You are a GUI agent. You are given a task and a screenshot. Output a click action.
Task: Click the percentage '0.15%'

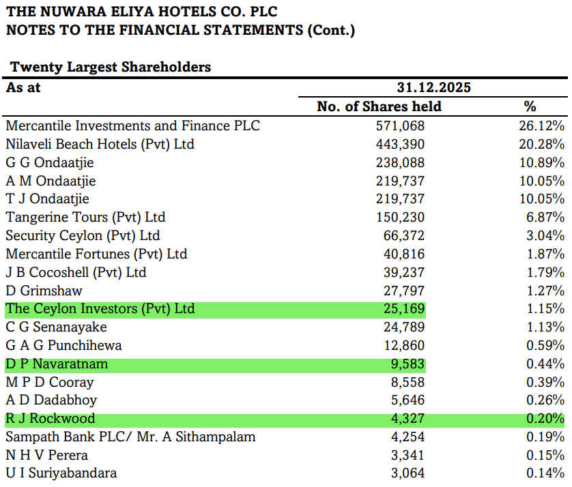pos(545,456)
